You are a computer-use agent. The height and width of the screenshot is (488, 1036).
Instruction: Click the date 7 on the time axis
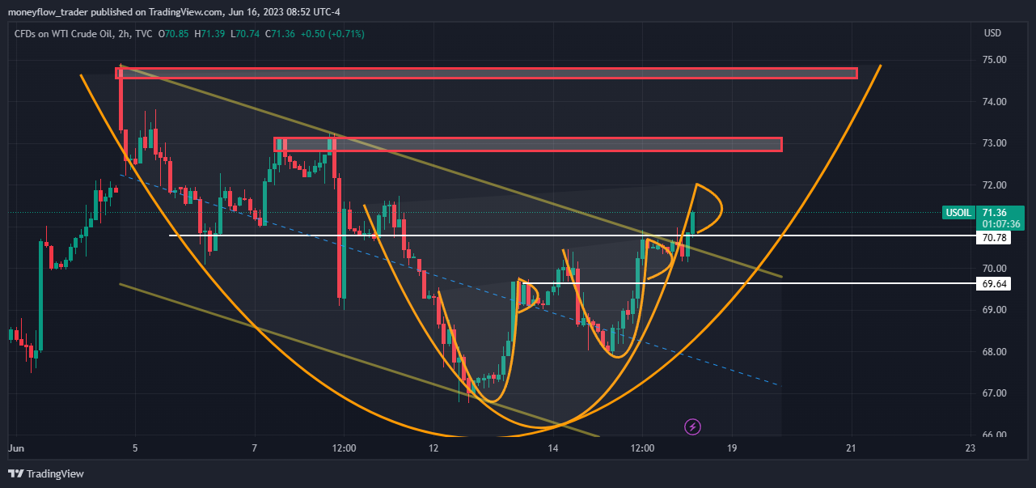(x=255, y=448)
